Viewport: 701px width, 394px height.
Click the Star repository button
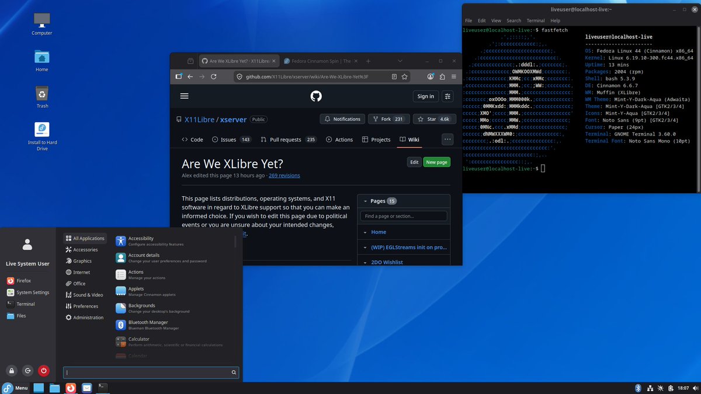tap(435, 119)
